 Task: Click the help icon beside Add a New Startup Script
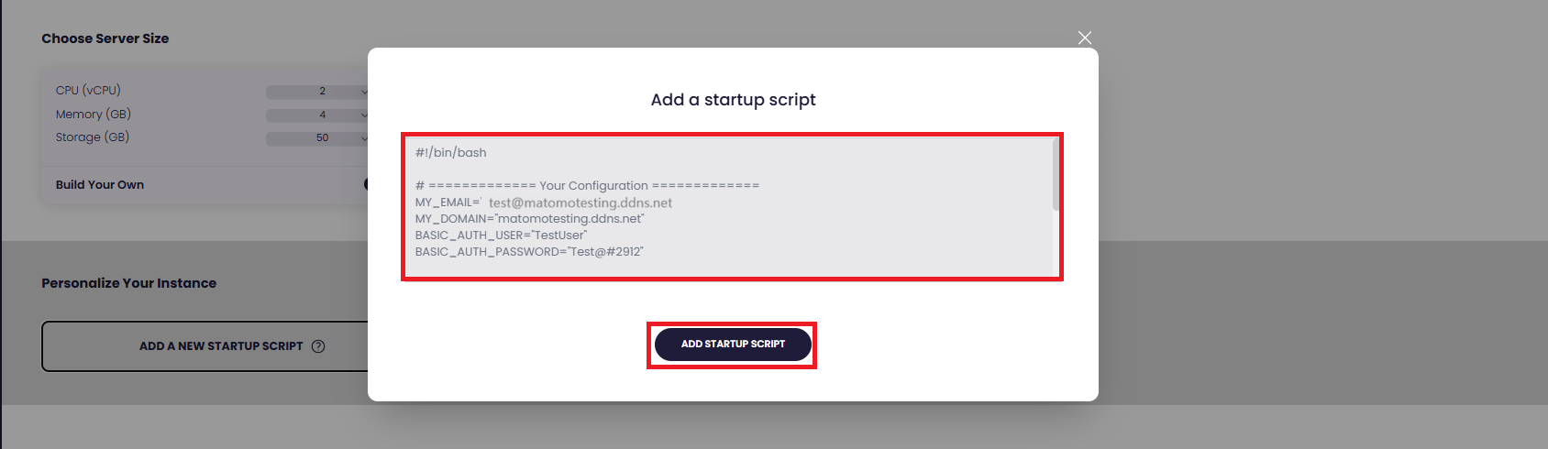[318, 346]
